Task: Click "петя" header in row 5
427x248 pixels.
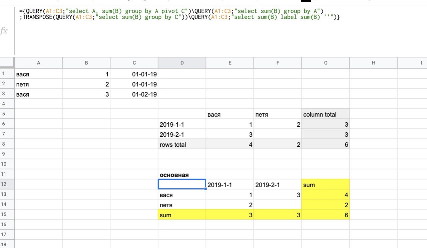Action: (x=278, y=114)
